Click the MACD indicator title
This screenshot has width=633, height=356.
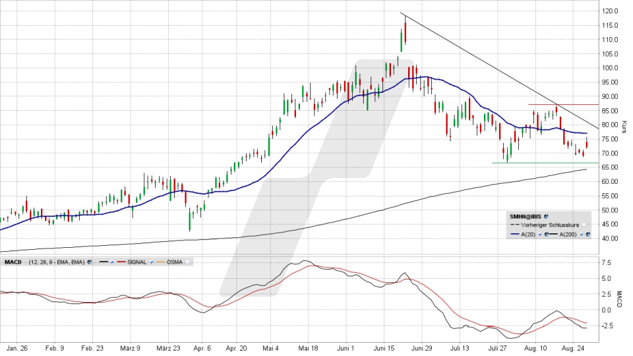[x=13, y=262]
